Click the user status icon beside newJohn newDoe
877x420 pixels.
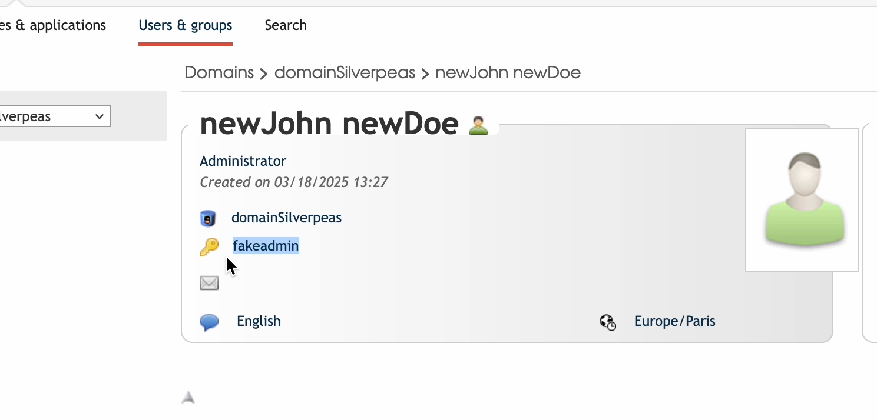[478, 125]
